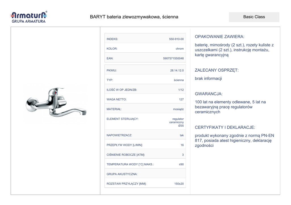Select the brak informacji text
This screenshot has height=205, width=291.
(208, 78)
